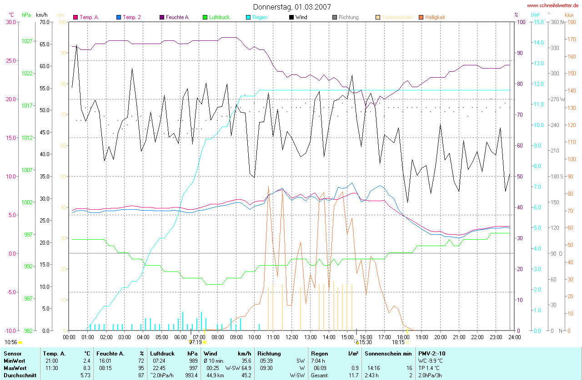This screenshot has width=582, height=380.
Task: Click the km/h axis unit label at top
Action: coord(41,15)
